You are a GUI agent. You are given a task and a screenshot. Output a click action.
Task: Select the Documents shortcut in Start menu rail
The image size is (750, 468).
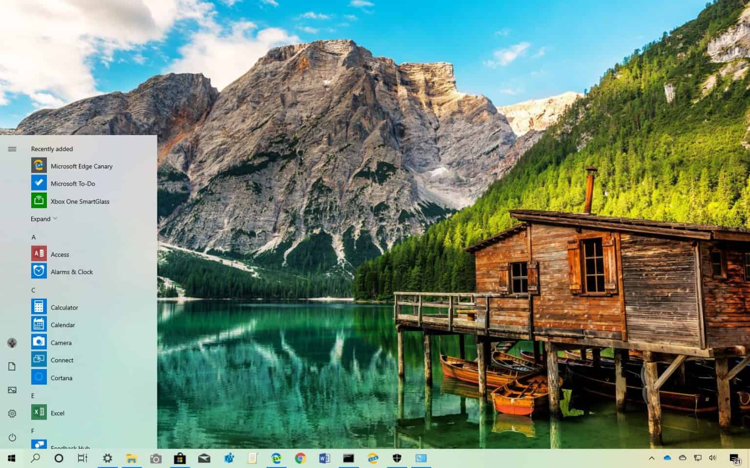12,366
